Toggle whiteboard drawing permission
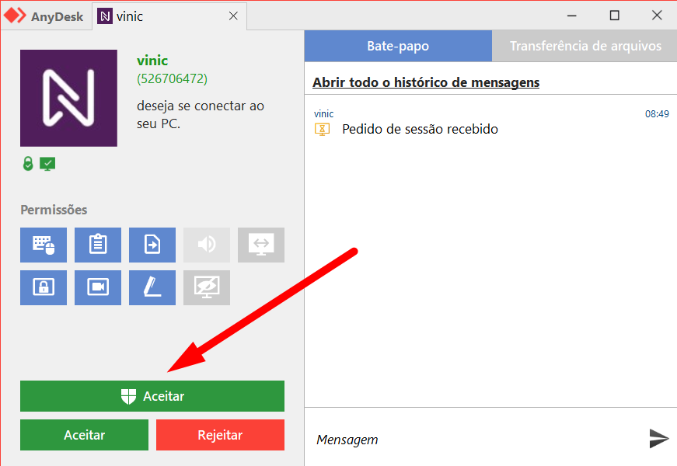The width and height of the screenshot is (677, 466). (152, 287)
